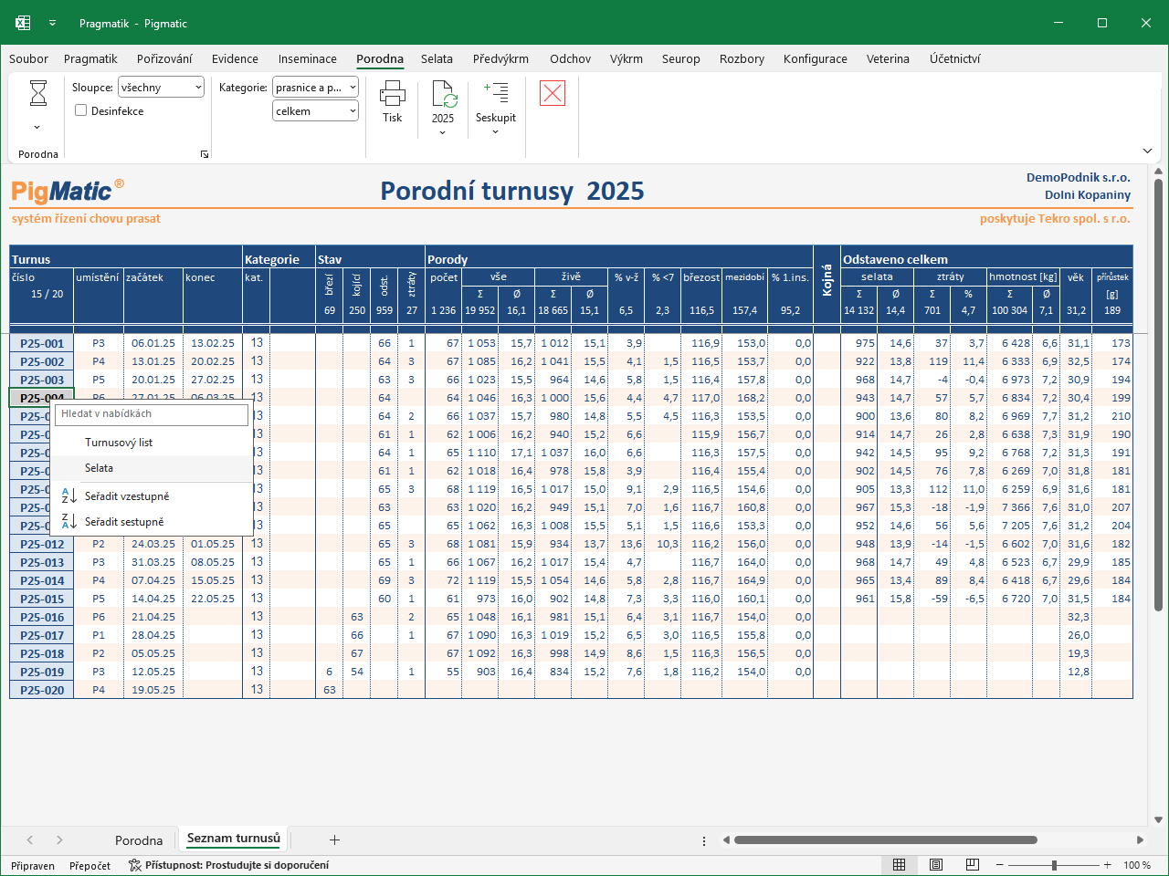Click the red X icon in ribbon

pos(553,93)
